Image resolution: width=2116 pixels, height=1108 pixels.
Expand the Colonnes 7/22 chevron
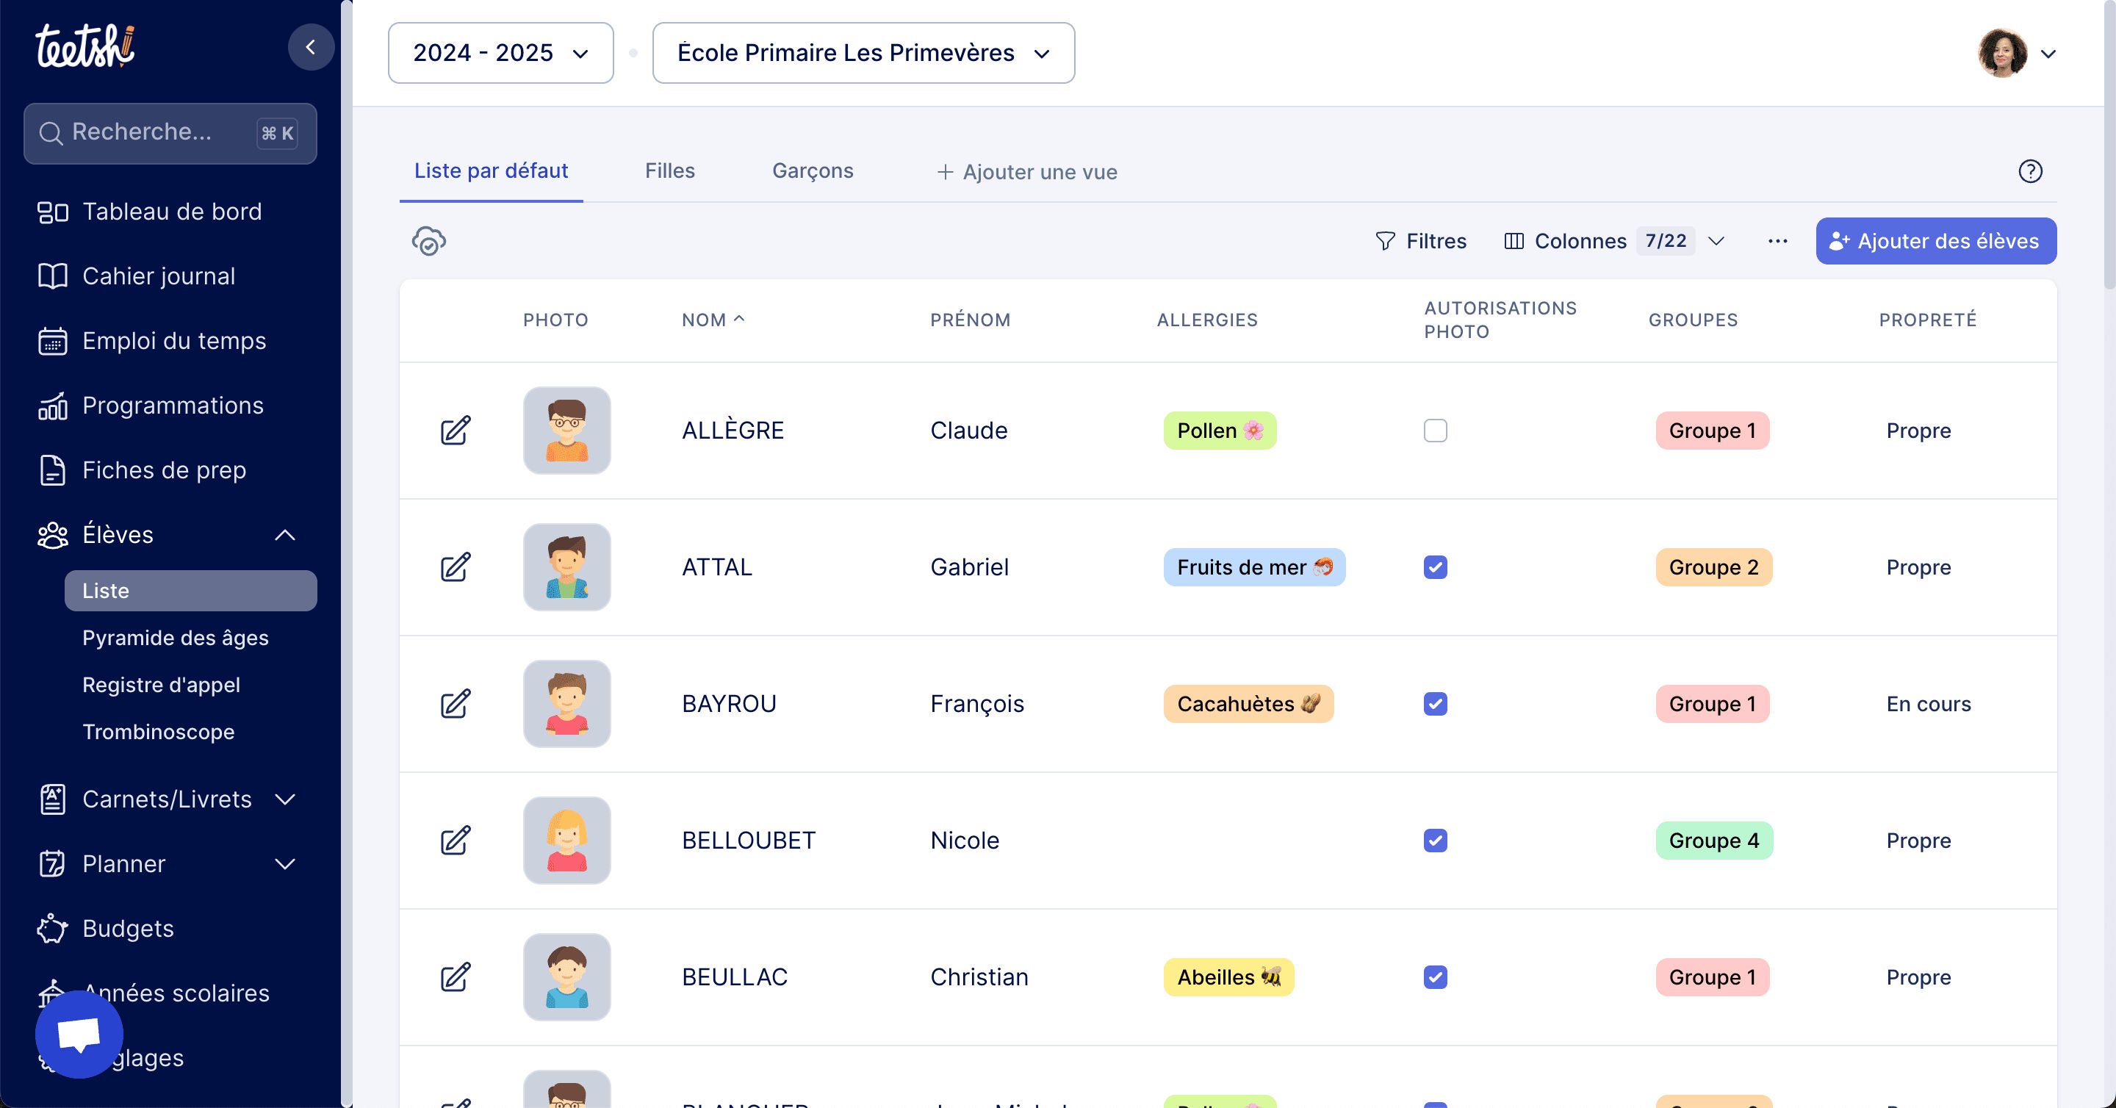click(1716, 242)
